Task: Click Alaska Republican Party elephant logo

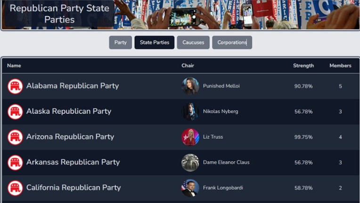Action: [x=15, y=112]
